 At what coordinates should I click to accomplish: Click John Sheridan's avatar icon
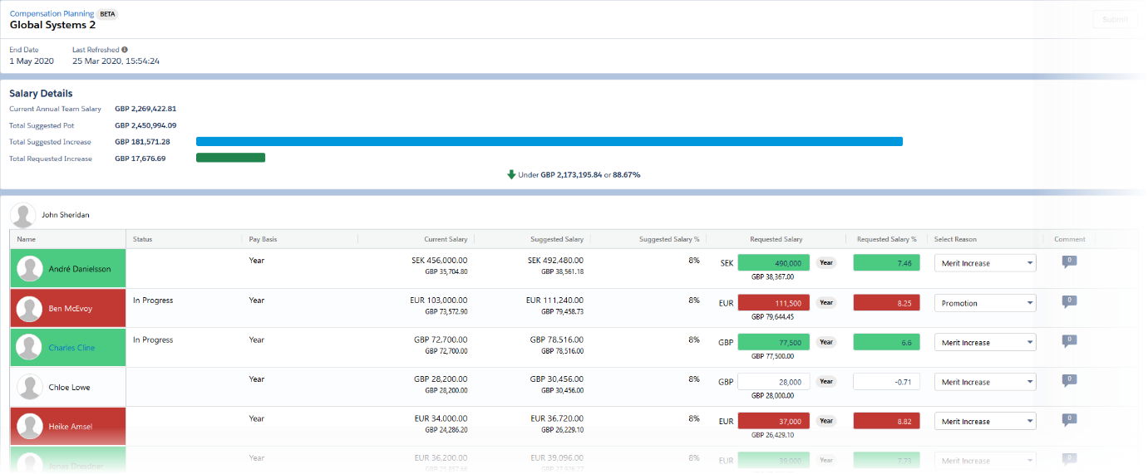click(x=23, y=215)
